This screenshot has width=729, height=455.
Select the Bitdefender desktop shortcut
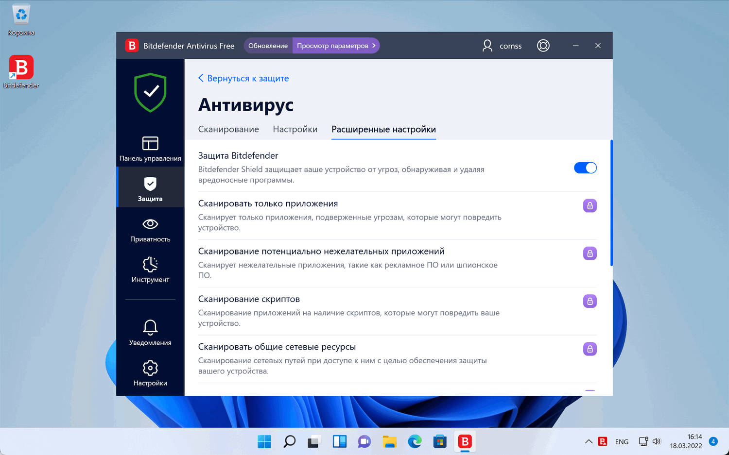21,72
